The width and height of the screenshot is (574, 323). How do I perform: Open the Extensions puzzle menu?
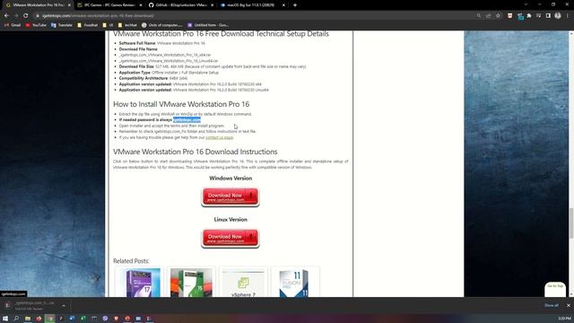529,16
